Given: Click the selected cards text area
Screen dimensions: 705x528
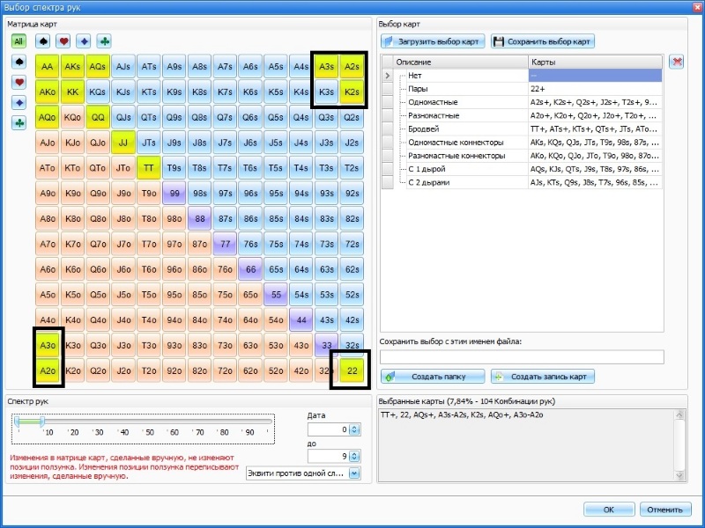Looking at the screenshot, I should [526, 445].
